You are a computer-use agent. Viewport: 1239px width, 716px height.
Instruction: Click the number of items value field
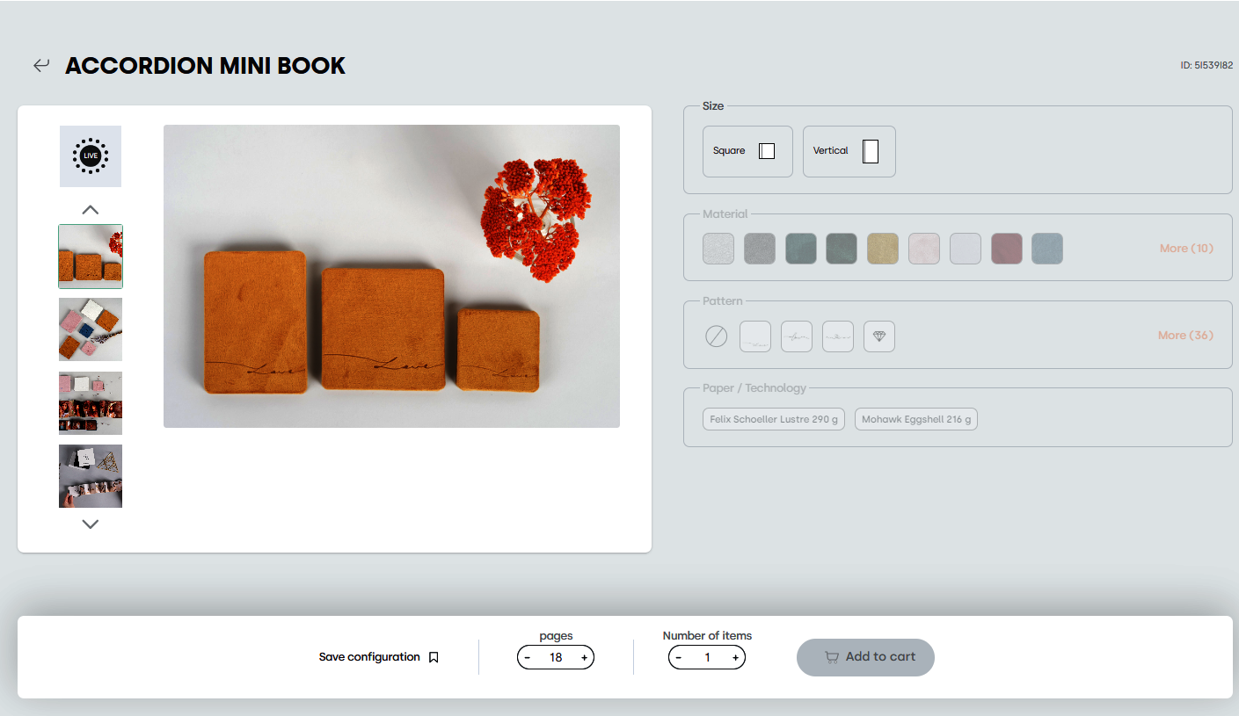707,657
